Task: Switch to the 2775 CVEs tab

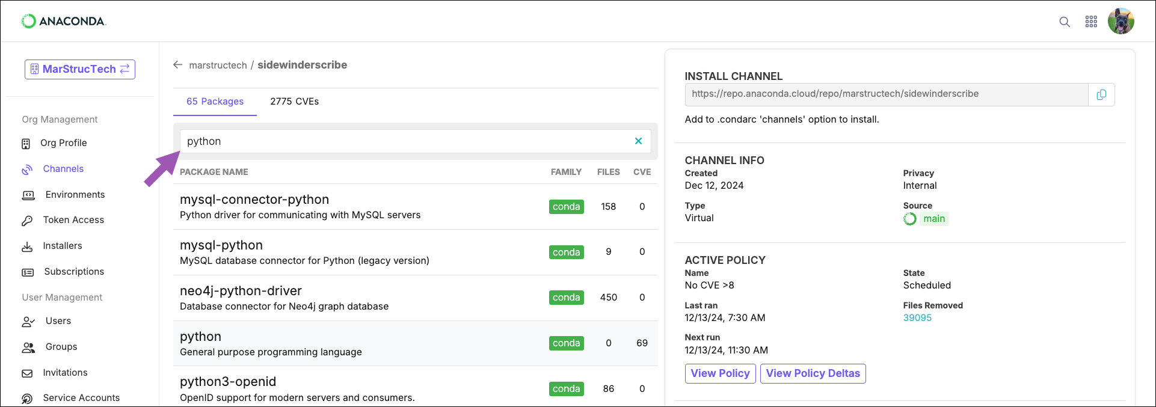Action: click(295, 102)
